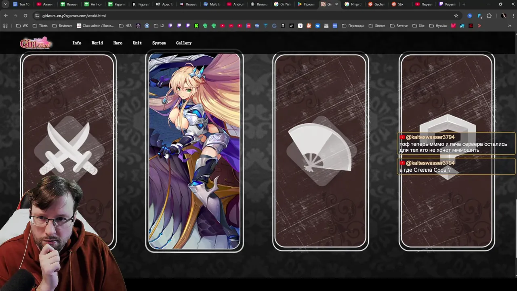Open the bookmark icon right of HSR
The image size is (517, 291).
tap(138, 25)
